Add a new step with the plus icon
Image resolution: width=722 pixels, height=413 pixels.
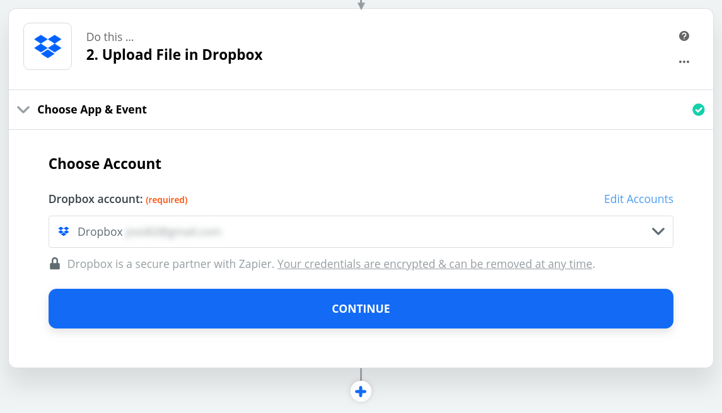[x=361, y=391]
